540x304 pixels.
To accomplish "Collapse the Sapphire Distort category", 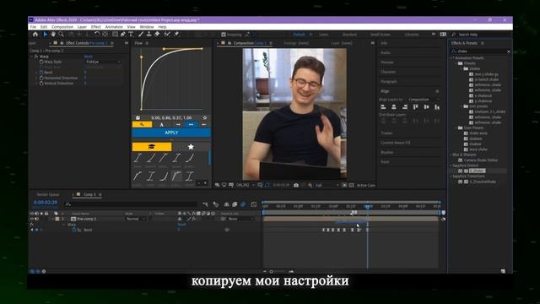I will 451,166.
